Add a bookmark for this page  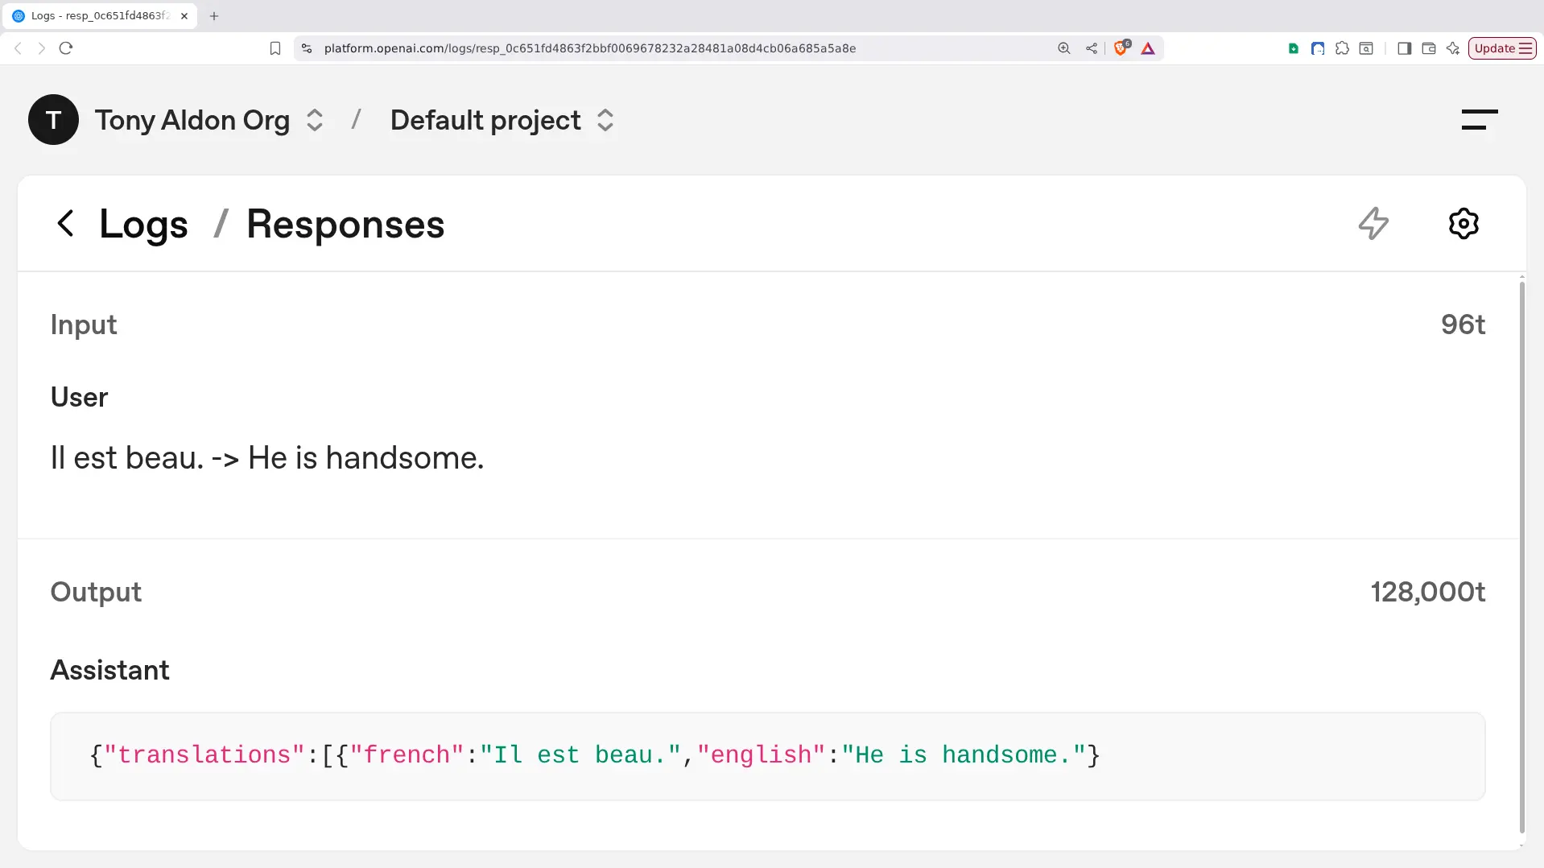[275, 48]
